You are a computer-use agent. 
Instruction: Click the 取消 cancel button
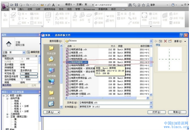[x=177, y=112]
